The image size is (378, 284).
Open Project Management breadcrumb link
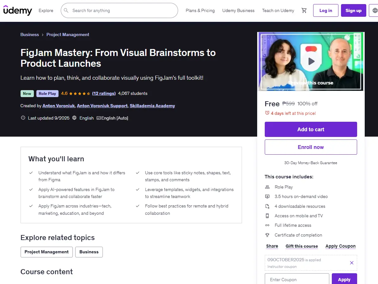click(68, 34)
